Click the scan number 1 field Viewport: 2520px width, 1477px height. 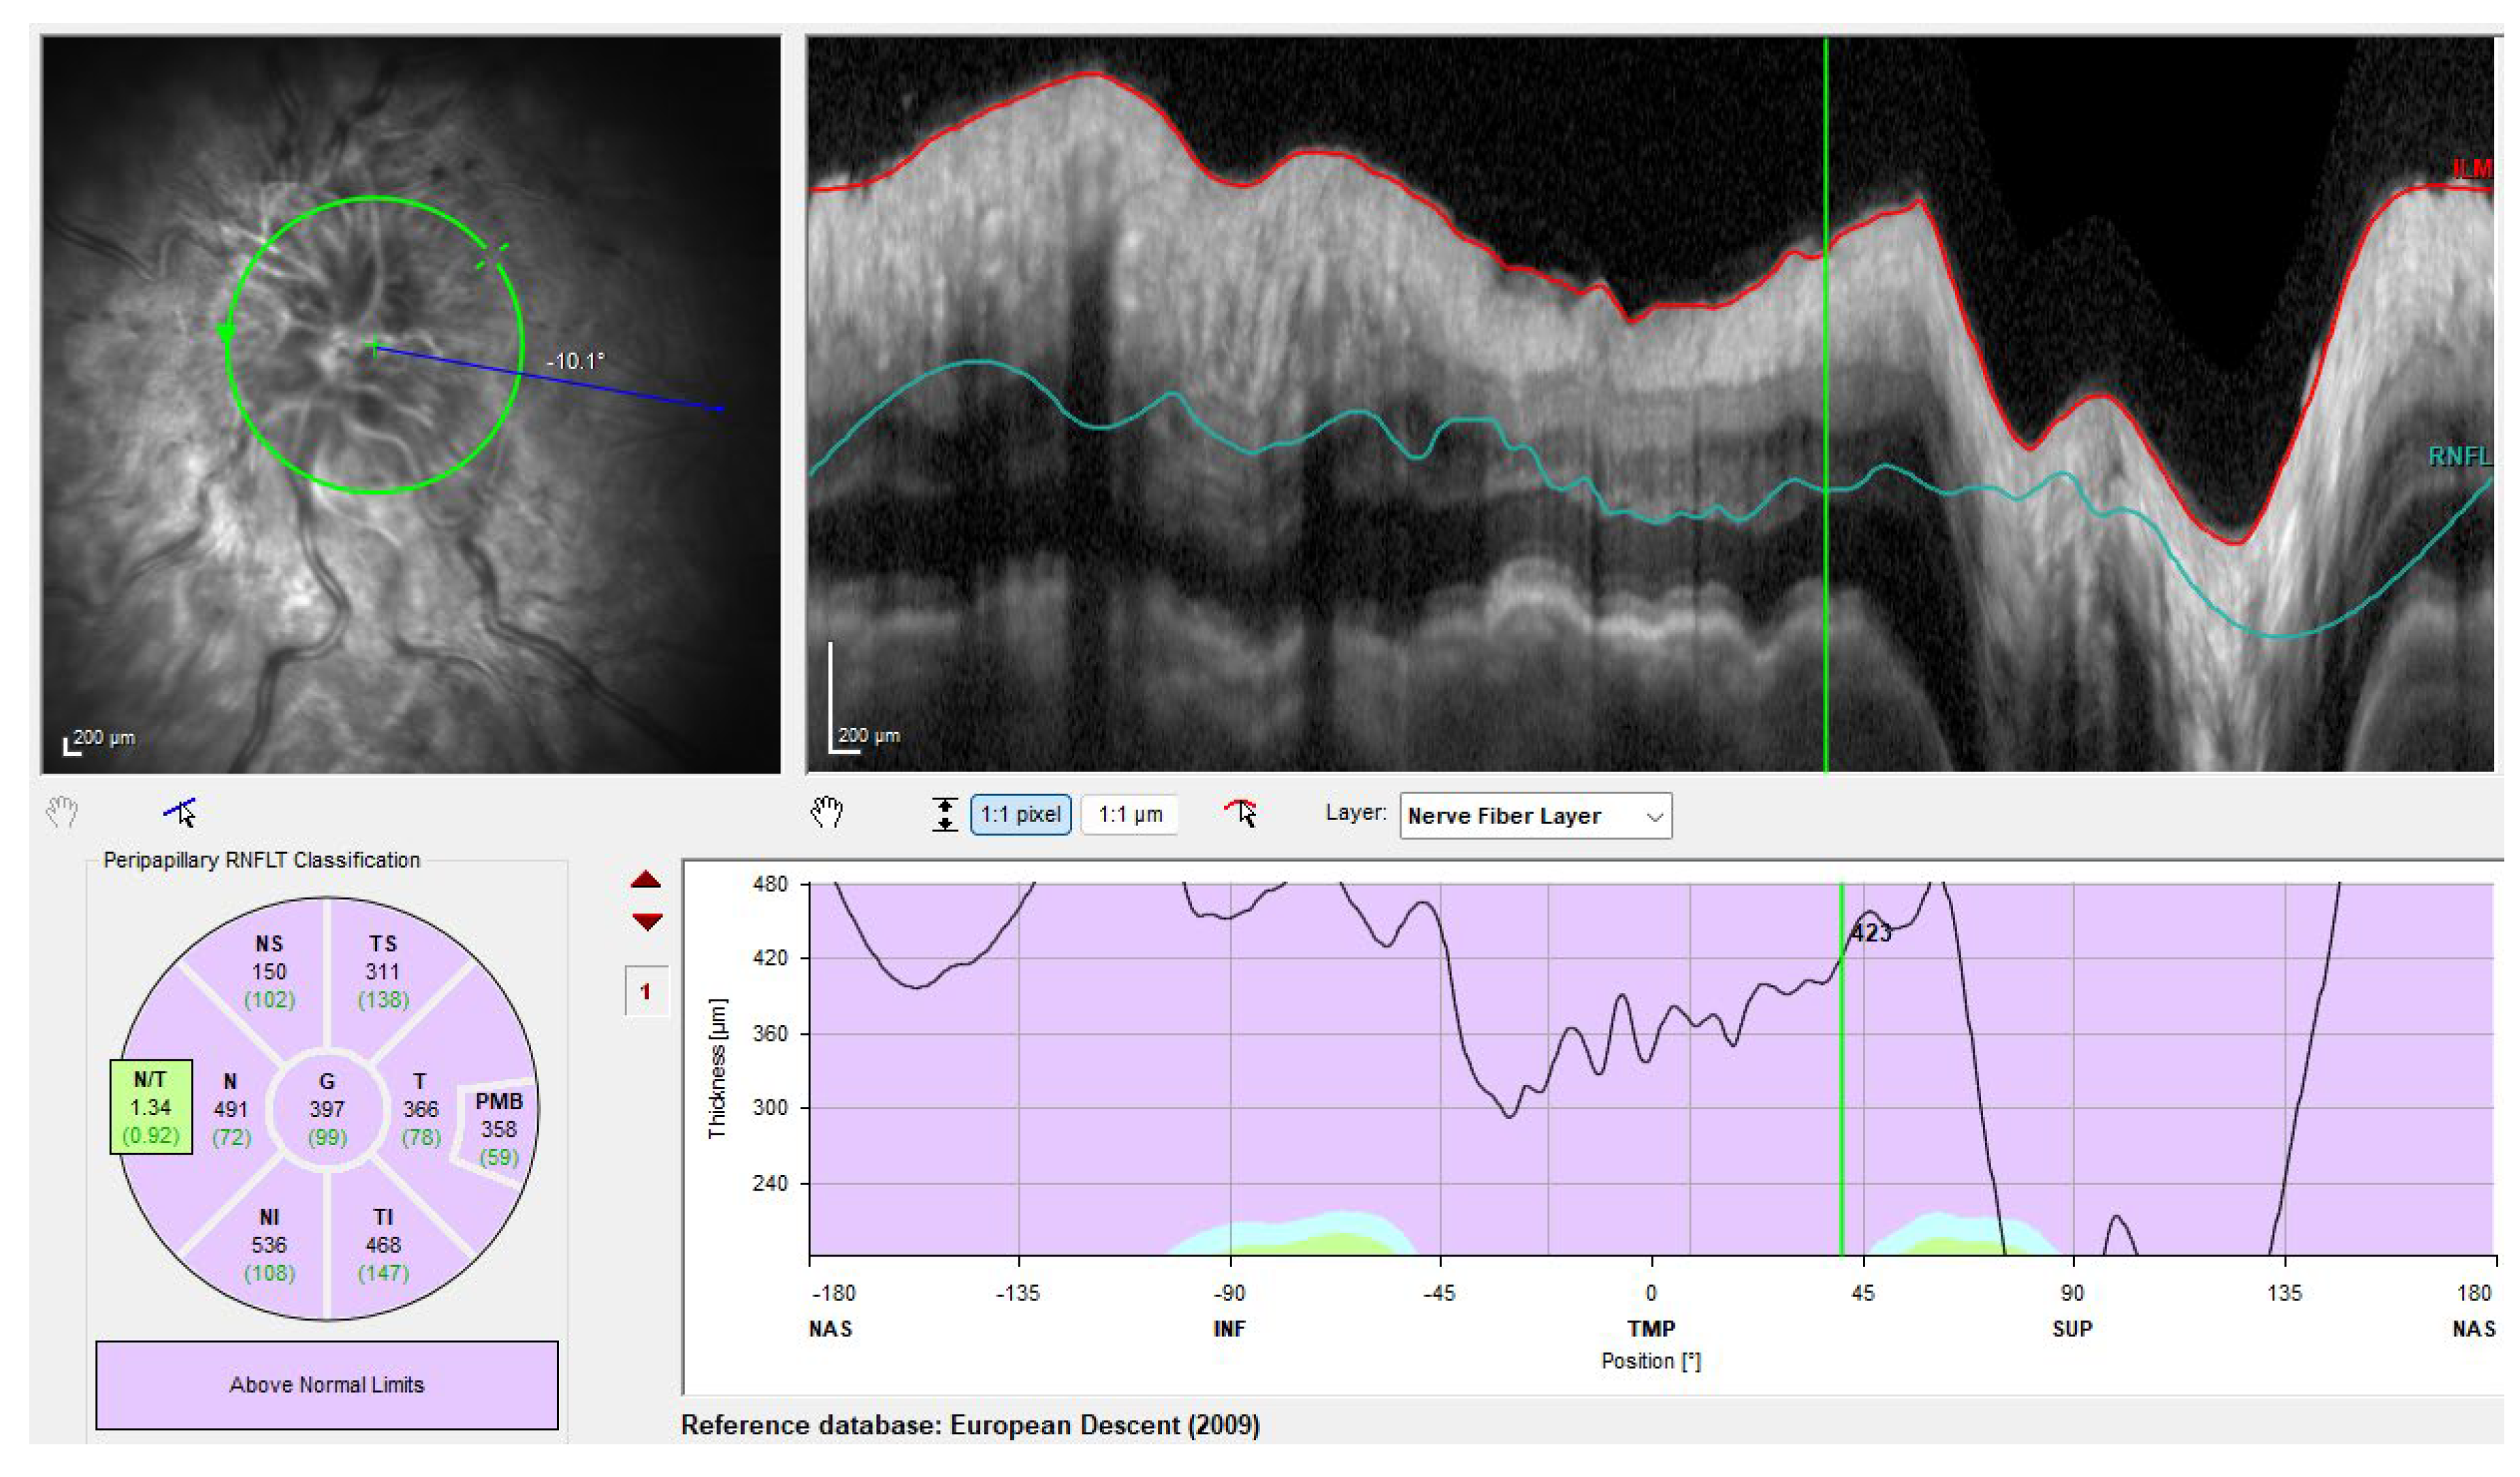pyautogui.click(x=645, y=993)
